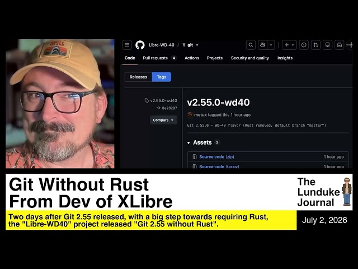This screenshot has width=358, height=269.
Task: Switch to the Actions tab
Action: pos(192,58)
